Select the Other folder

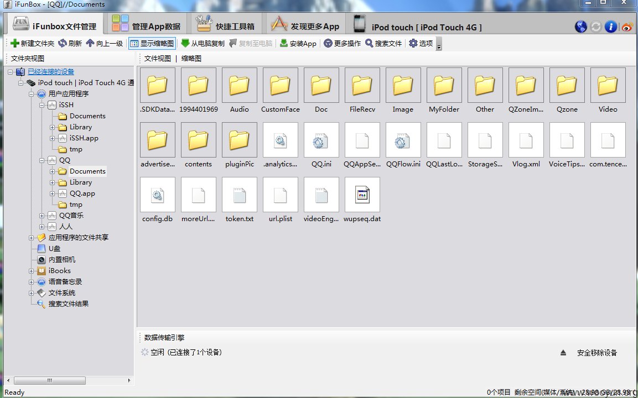pos(485,90)
